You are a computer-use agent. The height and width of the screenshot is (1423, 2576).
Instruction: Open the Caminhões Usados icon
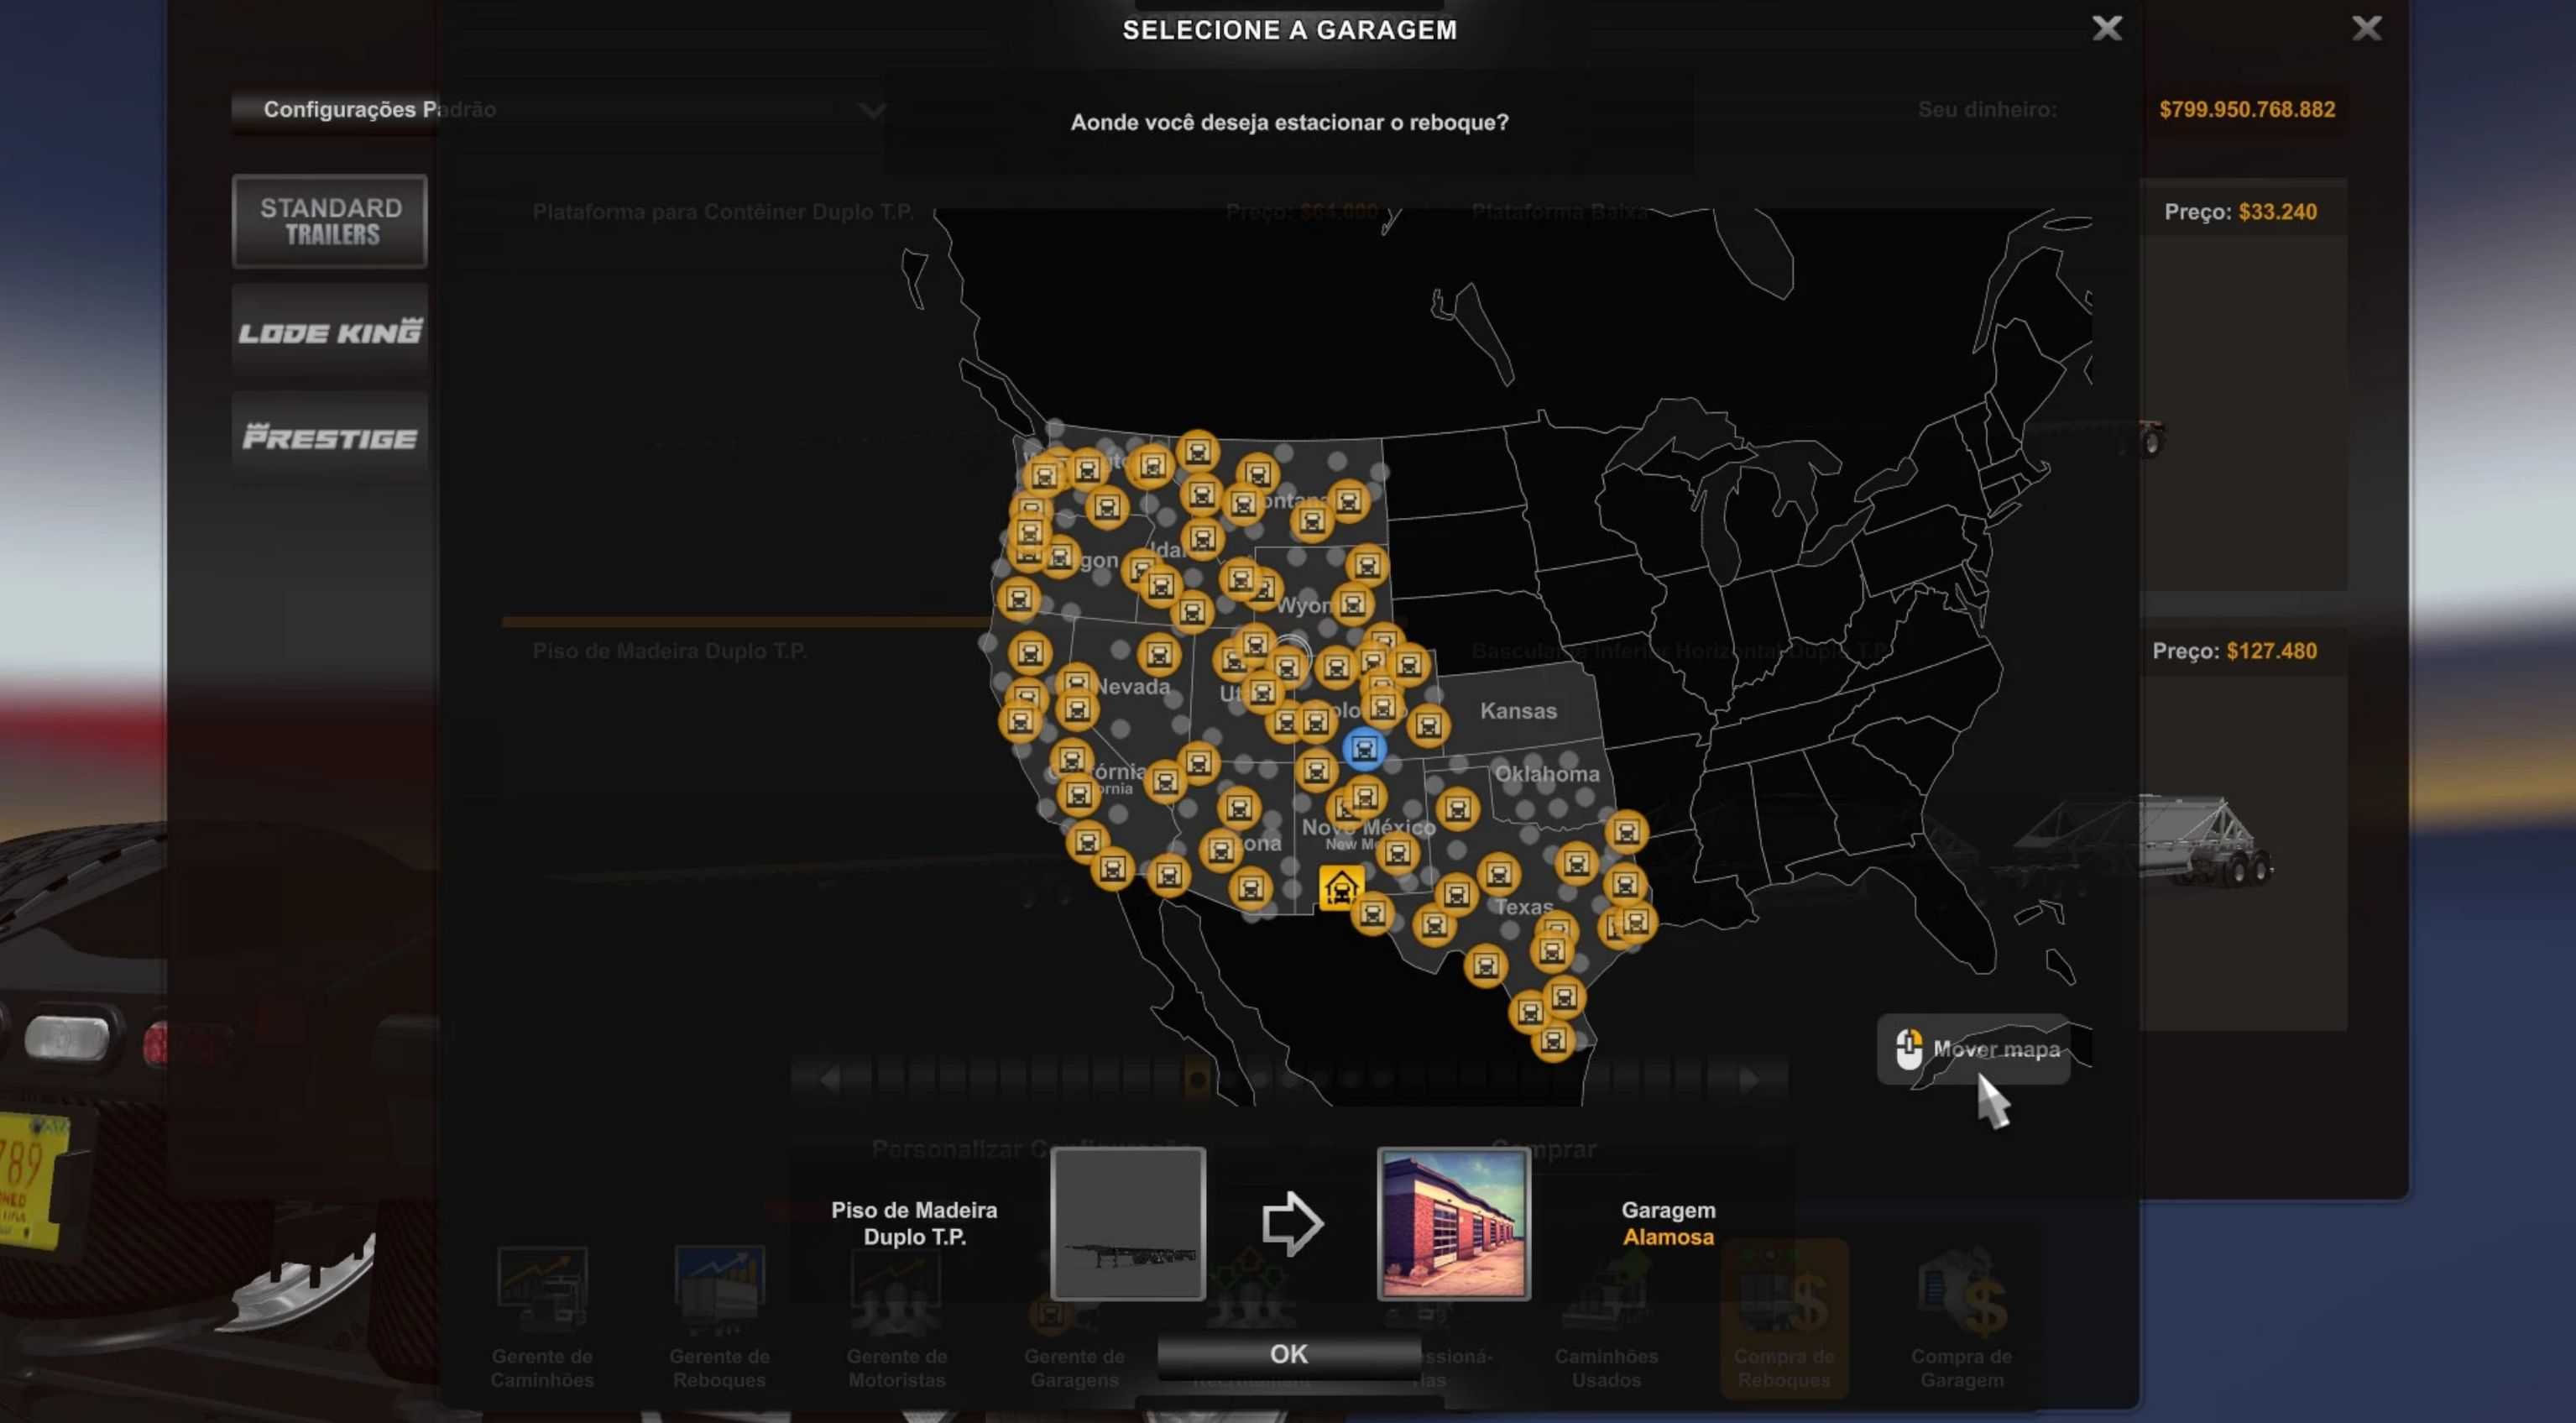[x=1606, y=1293]
